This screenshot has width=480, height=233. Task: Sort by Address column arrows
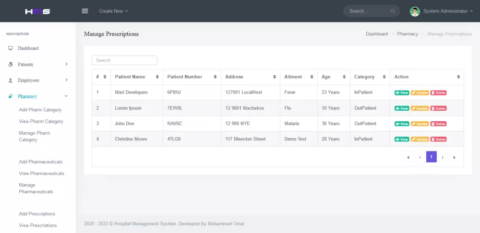275,77
